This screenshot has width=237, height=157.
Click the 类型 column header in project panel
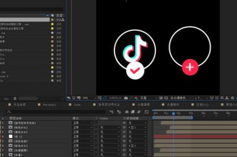[x=59, y=15]
